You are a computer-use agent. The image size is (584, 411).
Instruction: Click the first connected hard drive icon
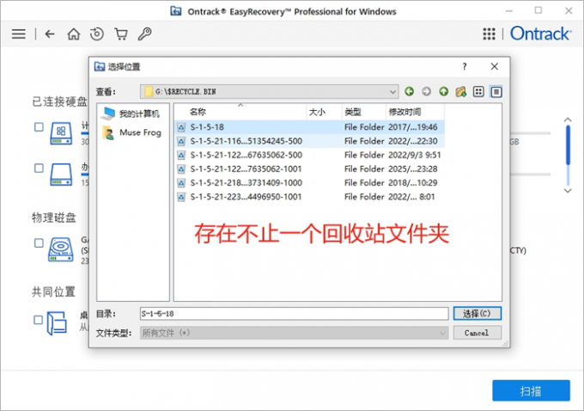(61, 133)
